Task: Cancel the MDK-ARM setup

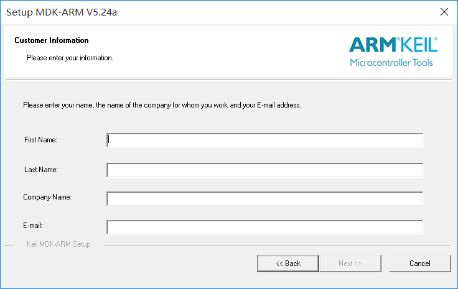Action: [420, 264]
